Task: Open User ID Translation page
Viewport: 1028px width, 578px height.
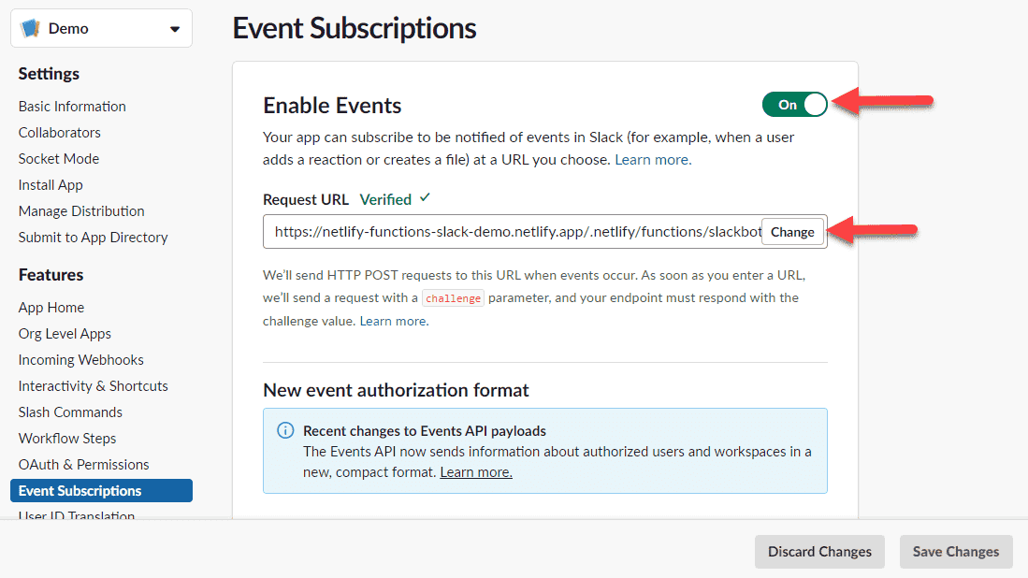Action: 77,515
